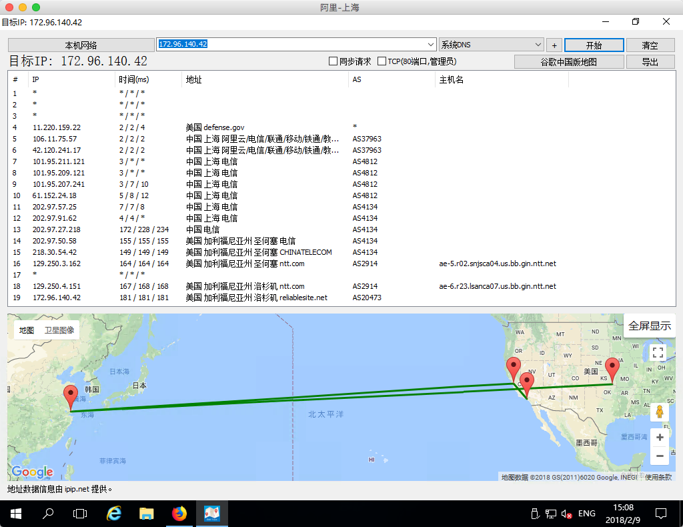Select hop row 101.95.207.241

341,184
